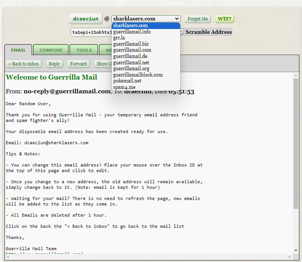Screen dimensions: 302x262
Task: Click the copy address clipboard icon
Action: (183, 32)
